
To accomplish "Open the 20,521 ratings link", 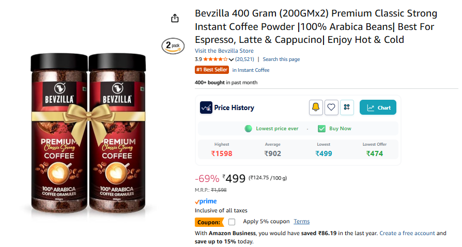I will point(244,59).
